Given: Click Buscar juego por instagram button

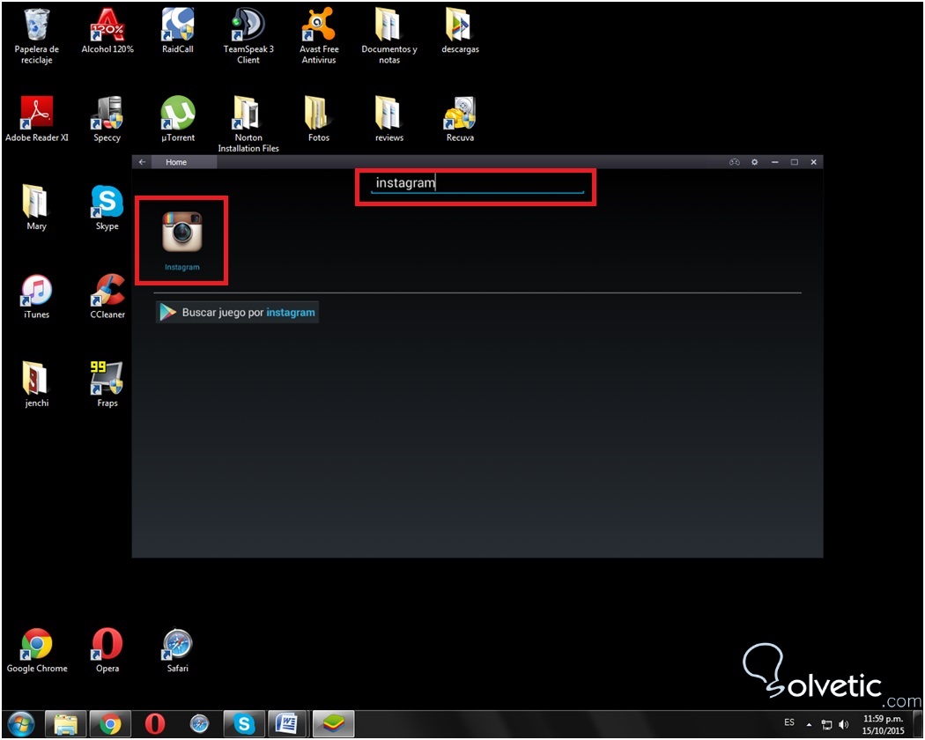Looking at the screenshot, I should (x=237, y=312).
